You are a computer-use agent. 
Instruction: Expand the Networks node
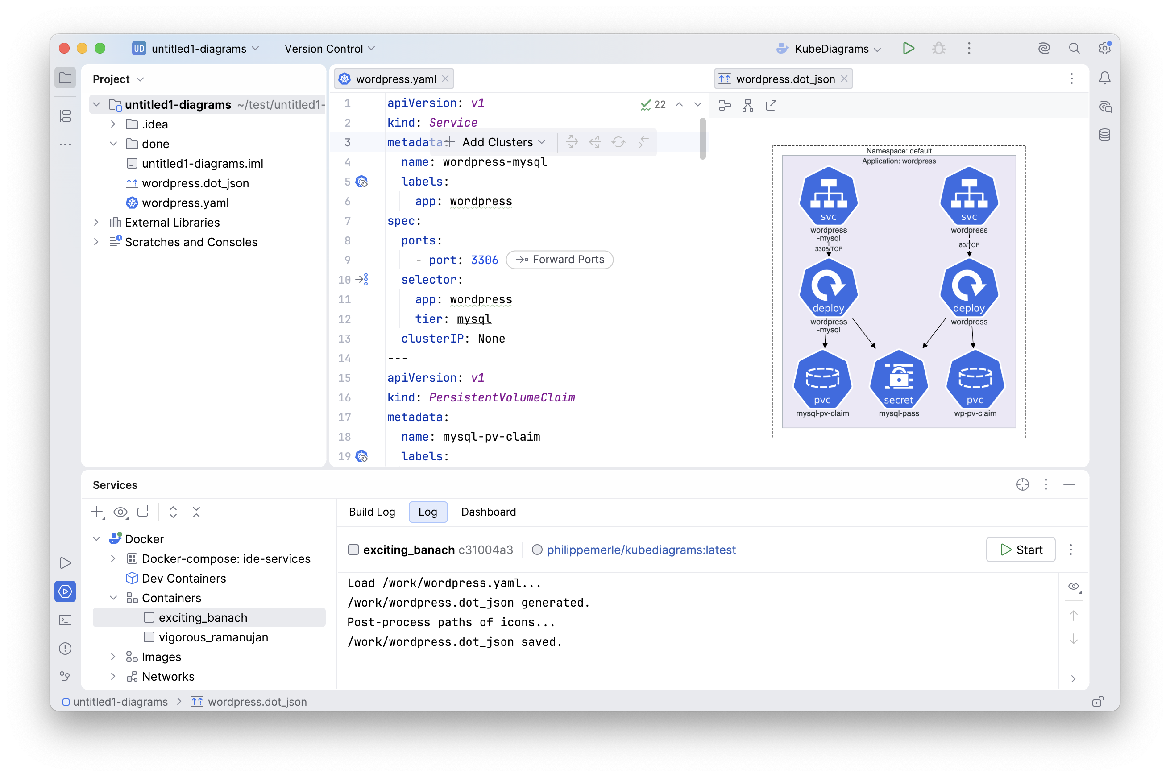pyautogui.click(x=113, y=676)
